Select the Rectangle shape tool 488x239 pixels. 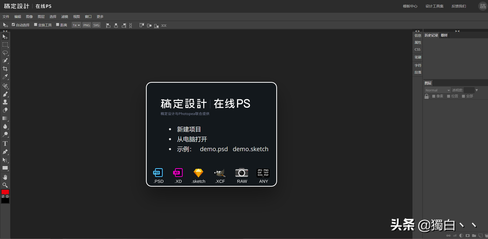(5, 168)
